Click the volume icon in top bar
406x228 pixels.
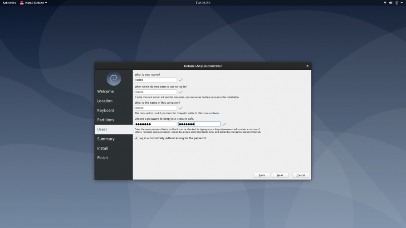(391, 3)
